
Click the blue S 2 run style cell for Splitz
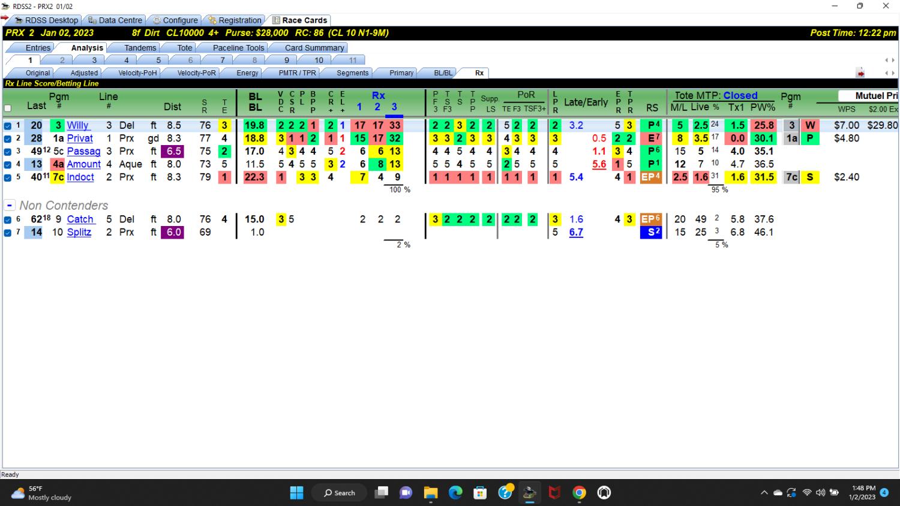(x=651, y=233)
